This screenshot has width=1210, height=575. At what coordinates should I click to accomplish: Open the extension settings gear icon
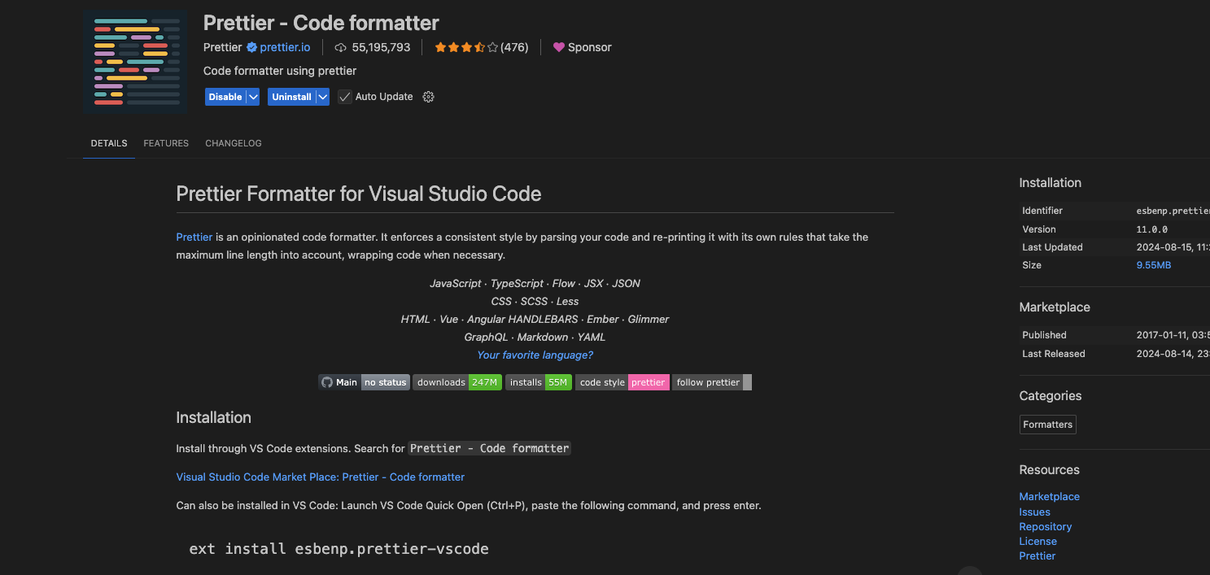click(429, 97)
